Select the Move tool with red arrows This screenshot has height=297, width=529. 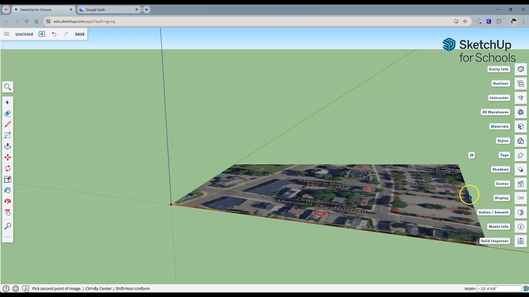7,157
